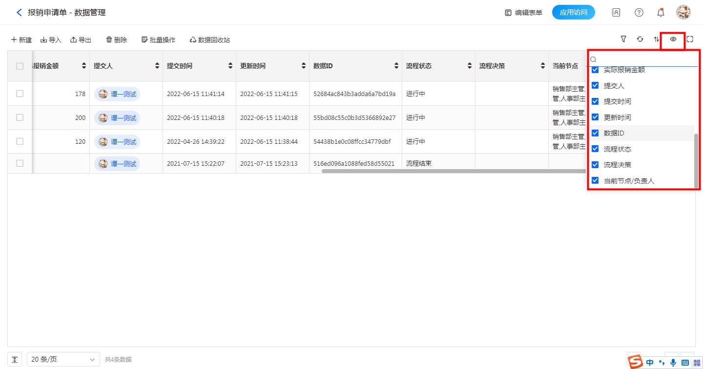This screenshot has height=369, width=703.
Task: Sort by the 数据ID column arrows
Action: [x=396, y=66]
